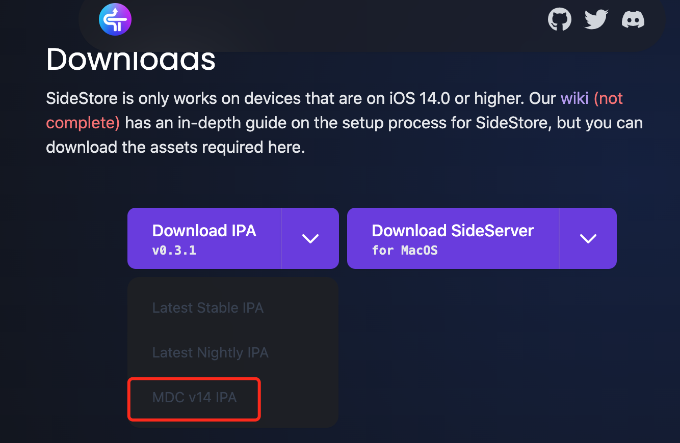Image resolution: width=680 pixels, height=443 pixels.
Task: Click the SideStore logo in the navbar
Action: coord(115,19)
